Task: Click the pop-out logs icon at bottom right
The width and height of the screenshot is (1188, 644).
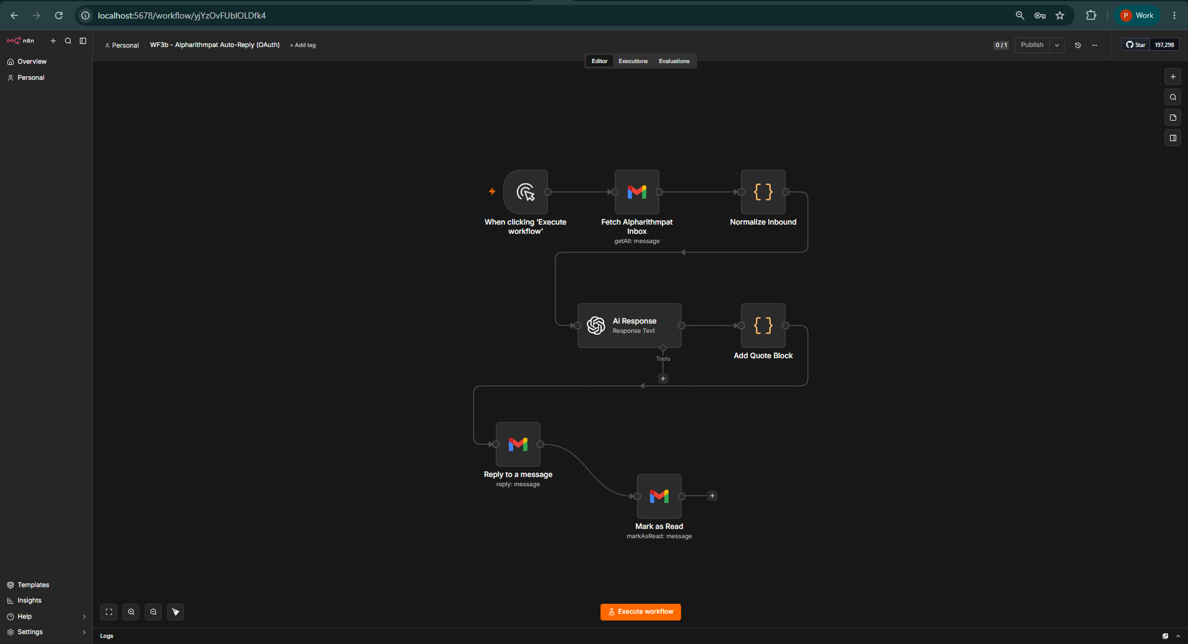Action: [1165, 636]
